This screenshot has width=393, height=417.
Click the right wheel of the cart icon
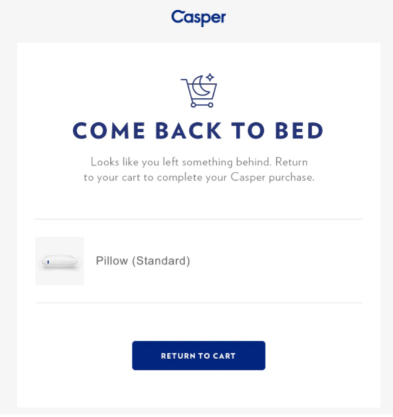pos(210,105)
